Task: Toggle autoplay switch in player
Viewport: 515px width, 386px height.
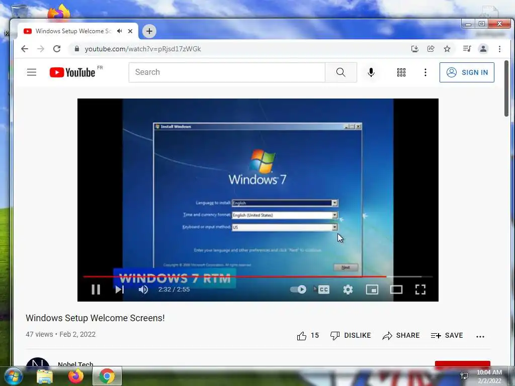Action: click(298, 289)
